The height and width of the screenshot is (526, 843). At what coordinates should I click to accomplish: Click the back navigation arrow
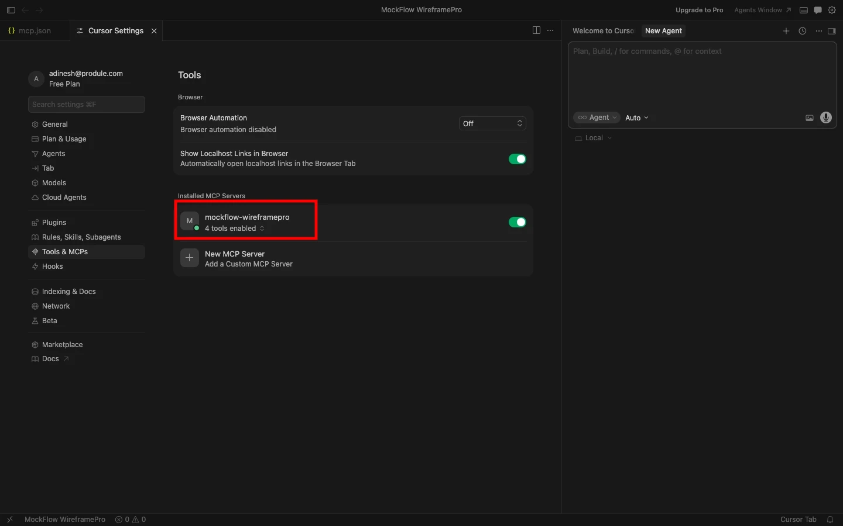point(25,10)
